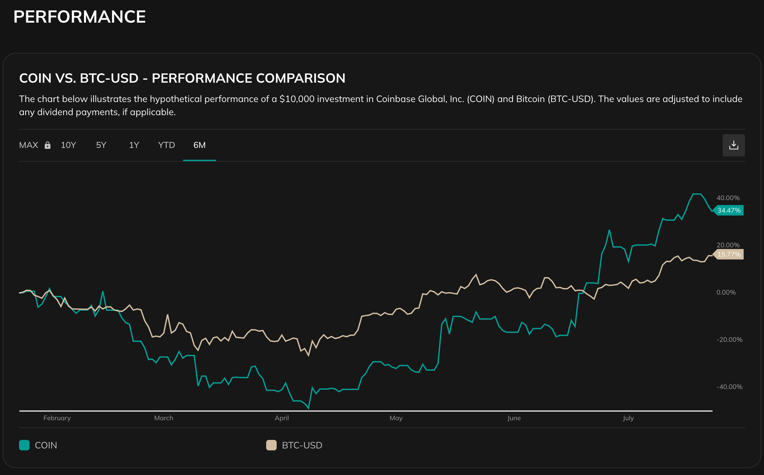The width and height of the screenshot is (764, 475).
Task: Click the July label on the x-axis
Action: coord(628,418)
